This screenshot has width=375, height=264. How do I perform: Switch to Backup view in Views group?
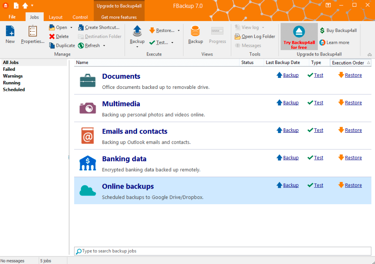(195, 35)
